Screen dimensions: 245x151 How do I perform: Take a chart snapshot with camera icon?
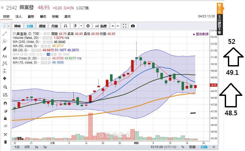133,26
